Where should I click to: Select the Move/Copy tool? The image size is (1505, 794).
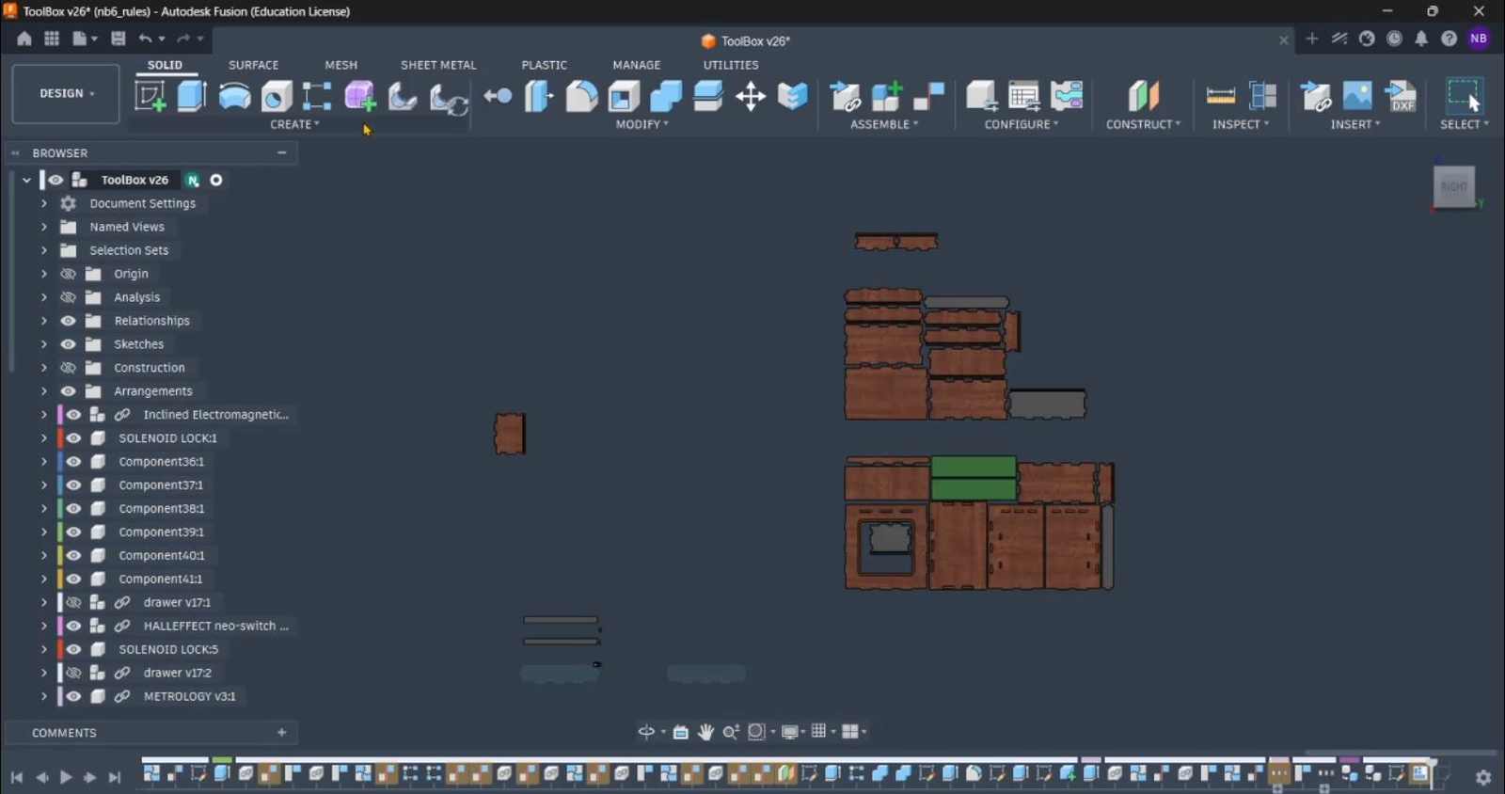751,96
